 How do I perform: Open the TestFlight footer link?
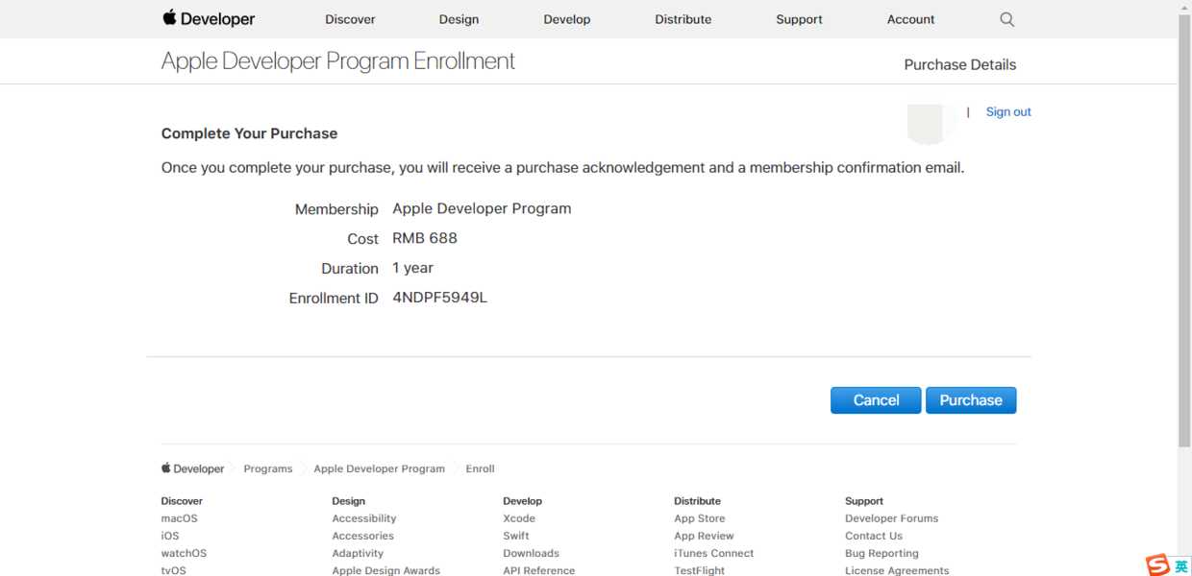click(x=700, y=570)
